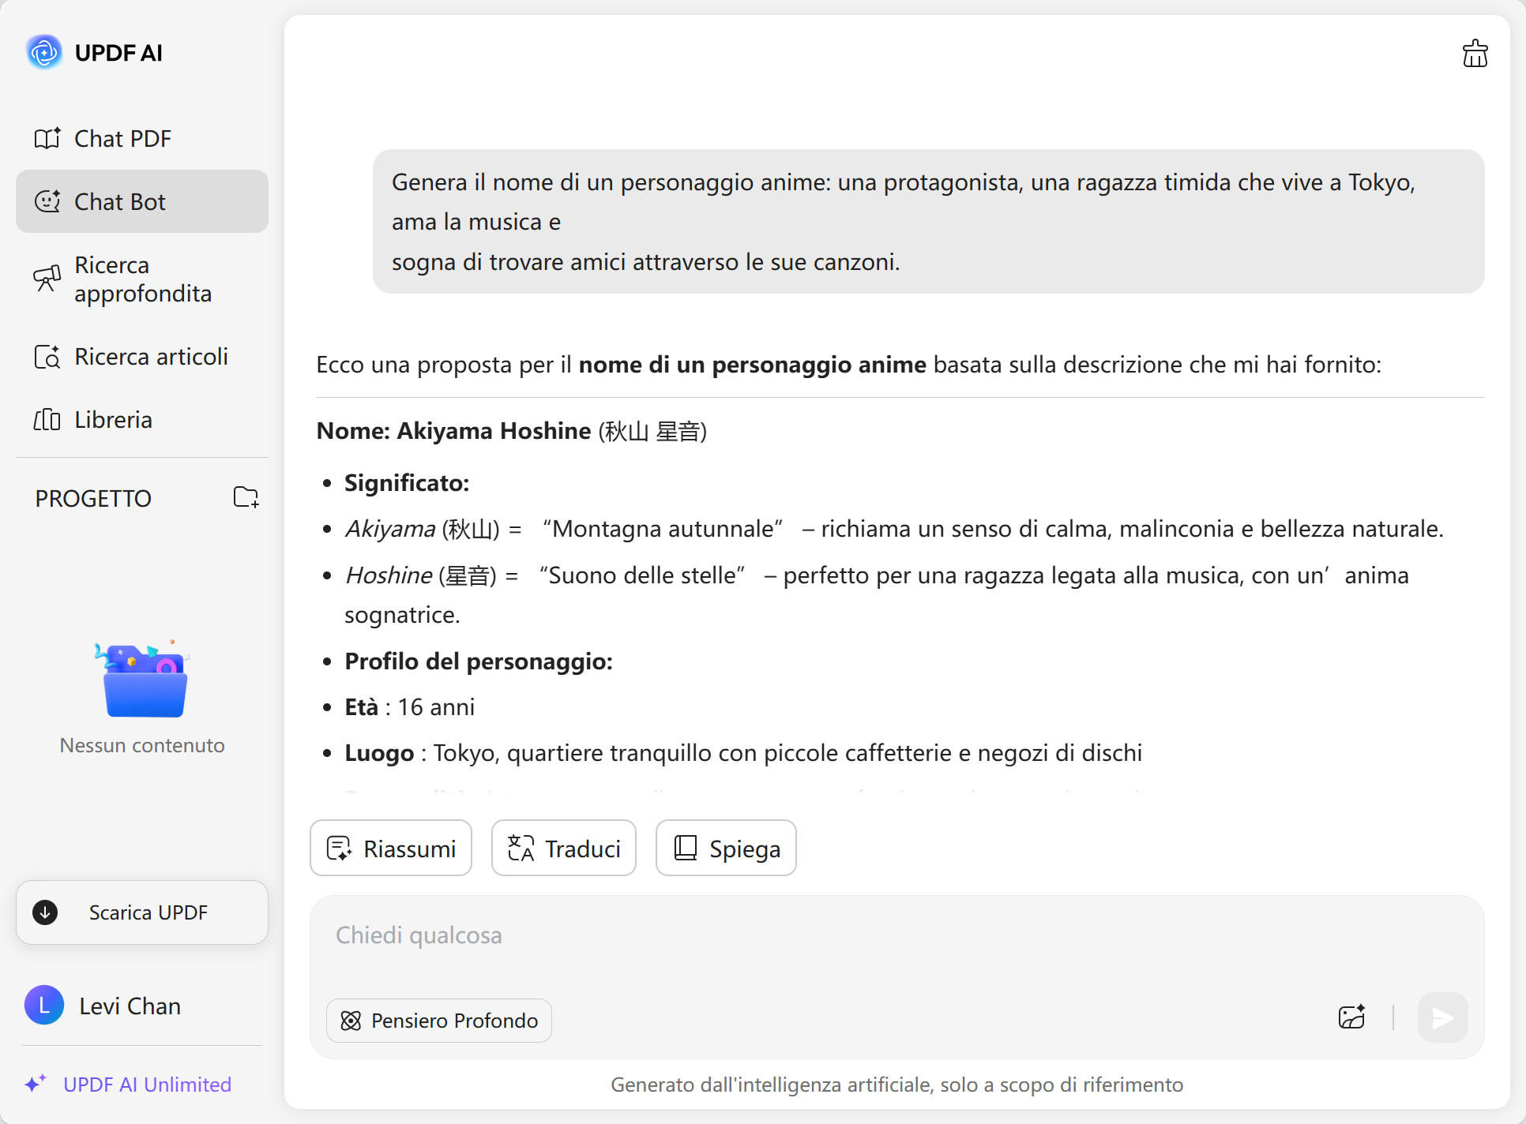This screenshot has height=1124, width=1526.
Task: Click the empty project folder illustration
Action: [x=144, y=680]
